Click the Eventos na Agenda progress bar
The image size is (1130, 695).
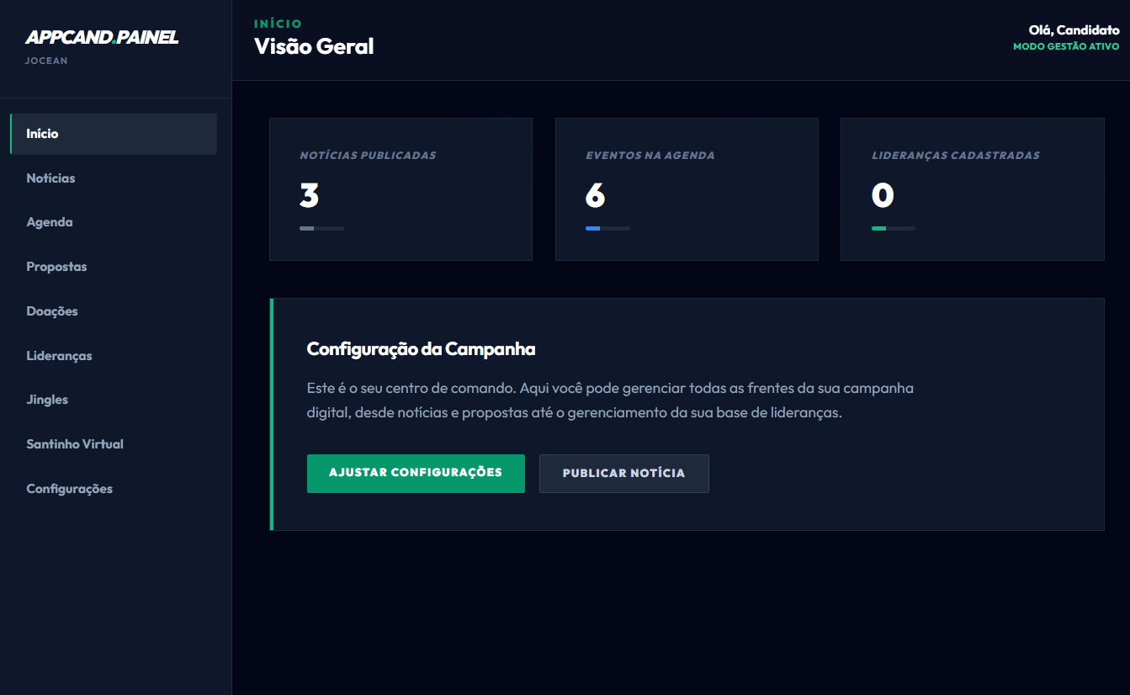(607, 227)
